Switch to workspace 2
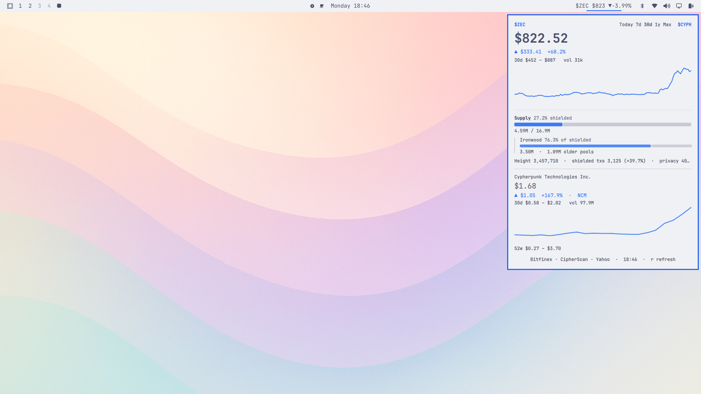This screenshot has width=701, height=394. coord(30,6)
